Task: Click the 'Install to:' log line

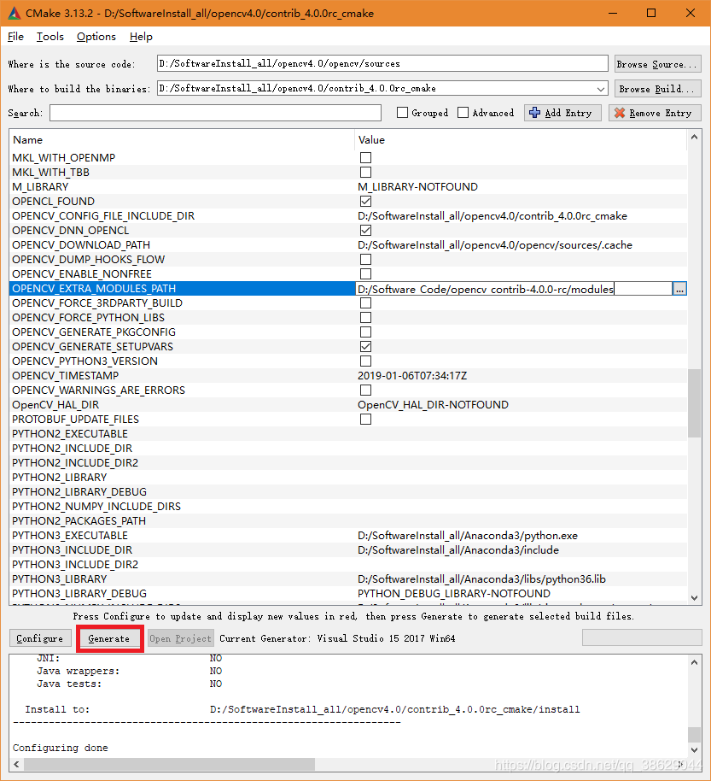Action: pos(302,709)
